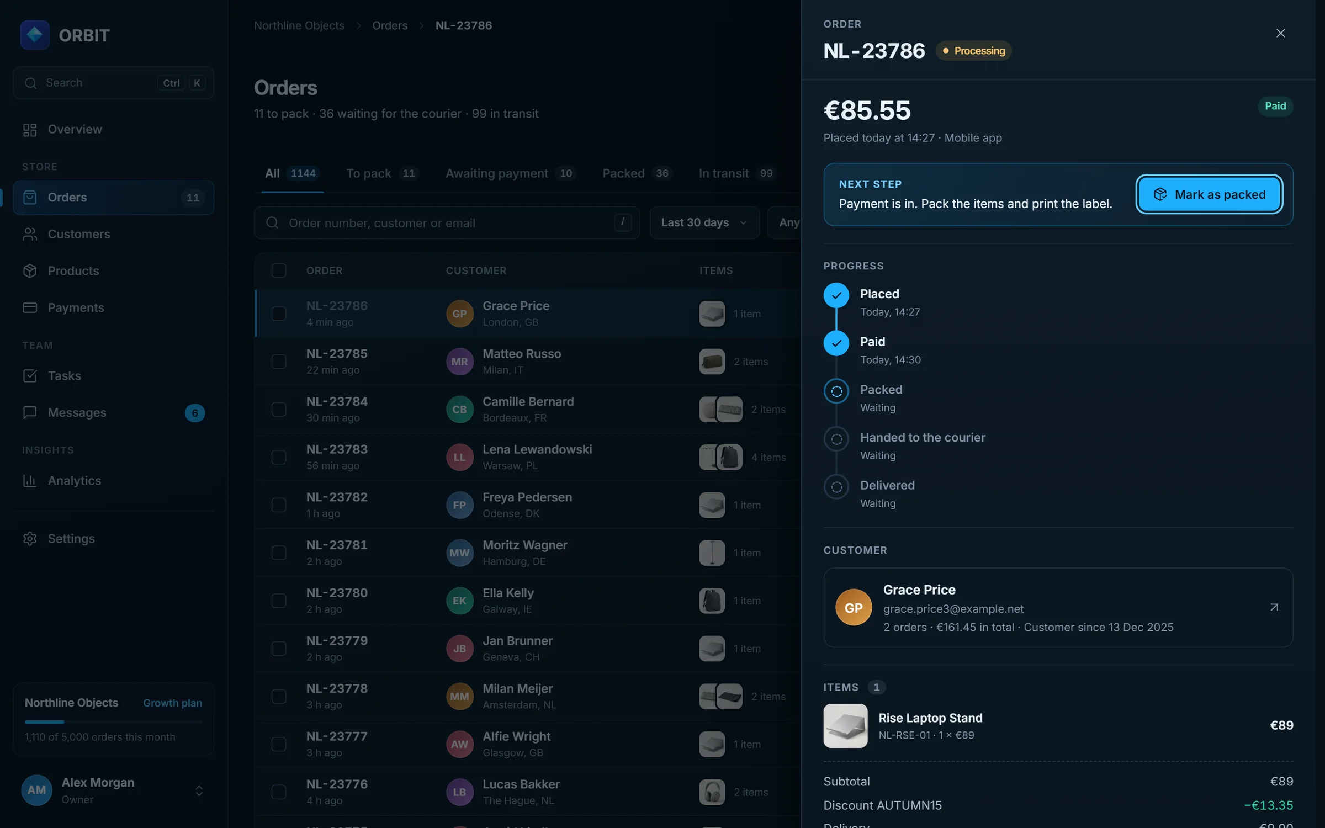This screenshot has width=1325, height=828.
Task: Select checkbox for order NL-23783
Action: click(x=278, y=457)
